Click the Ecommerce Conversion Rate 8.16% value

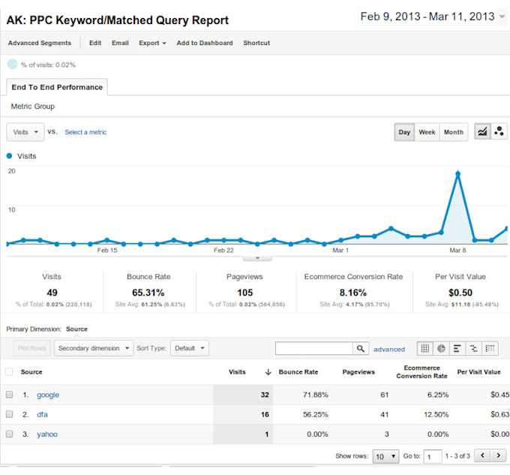pyautogui.click(x=353, y=293)
